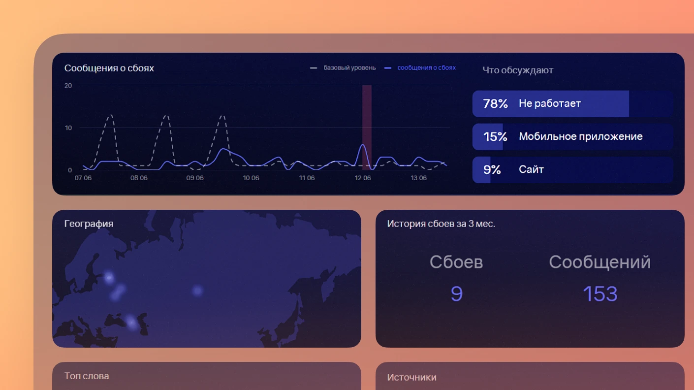Click the 'Сообщений' label

pyautogui.click(x=600, y=262)
